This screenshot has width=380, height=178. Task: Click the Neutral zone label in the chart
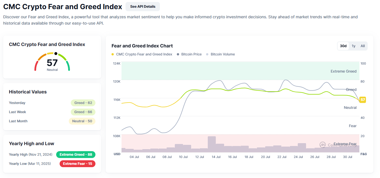[x=350, y=108]
